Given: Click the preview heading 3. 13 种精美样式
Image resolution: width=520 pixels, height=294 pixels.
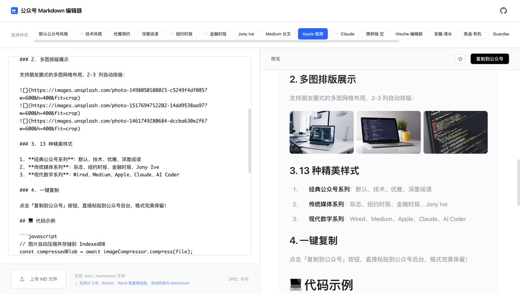Looking at the screenshot, I should (x=324, y=171).
